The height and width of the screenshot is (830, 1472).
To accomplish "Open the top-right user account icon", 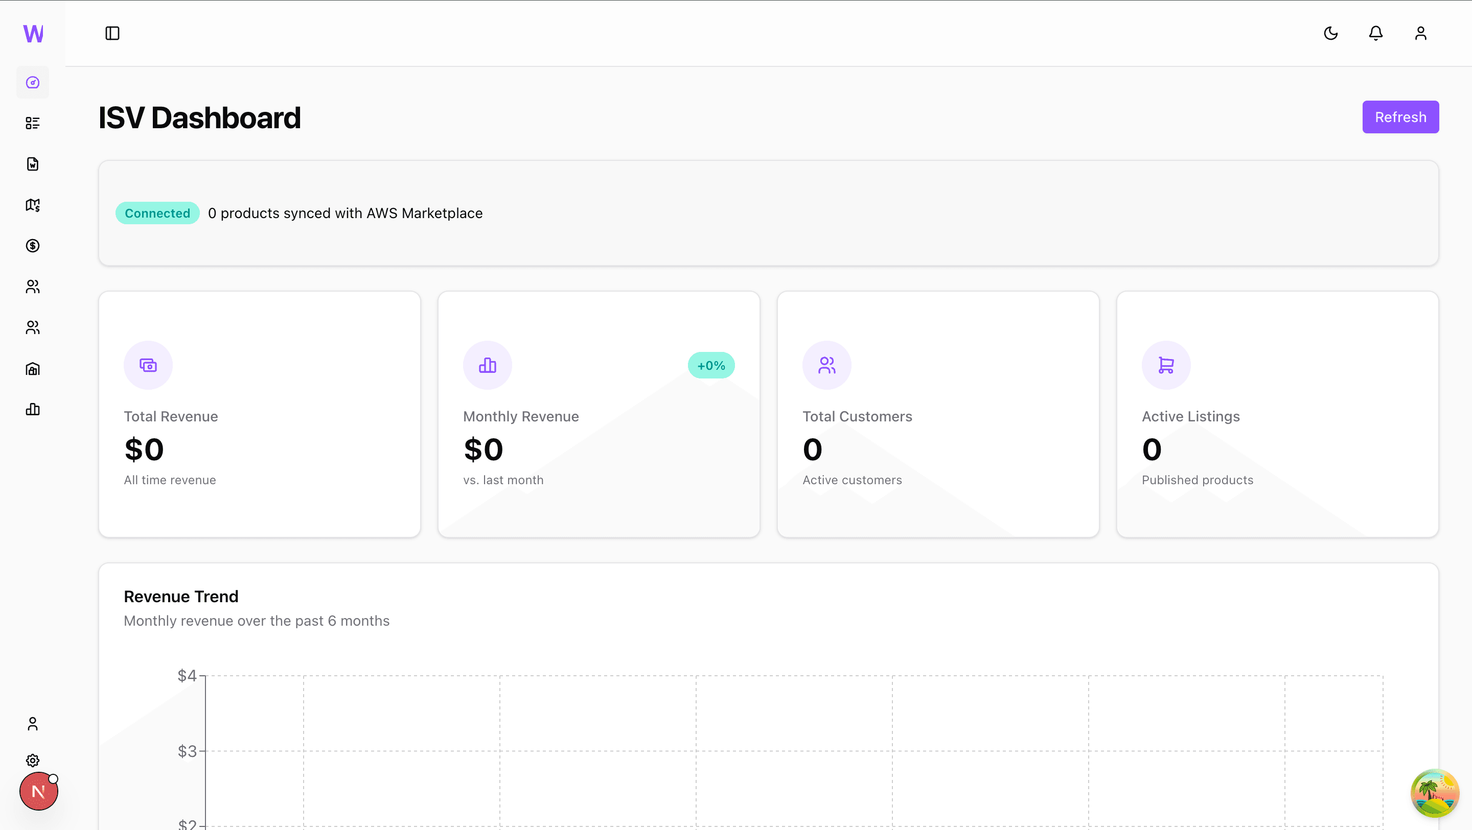I will (x=1421, y=33).
